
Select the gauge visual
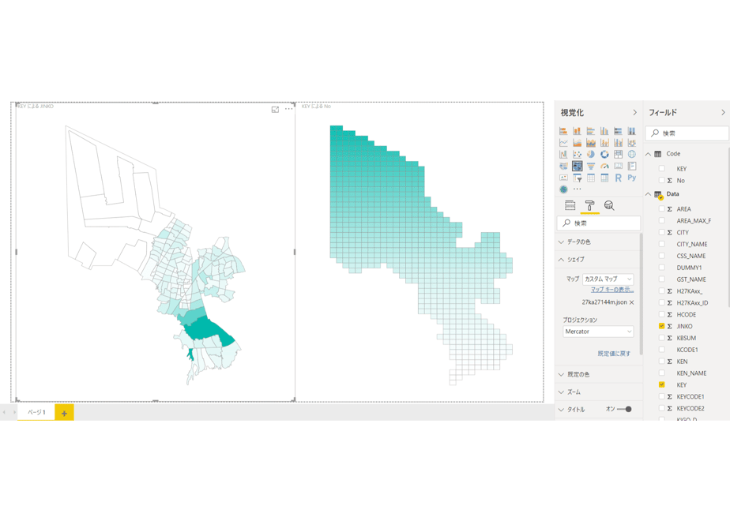pyautogui.click(x=604, y=166)
